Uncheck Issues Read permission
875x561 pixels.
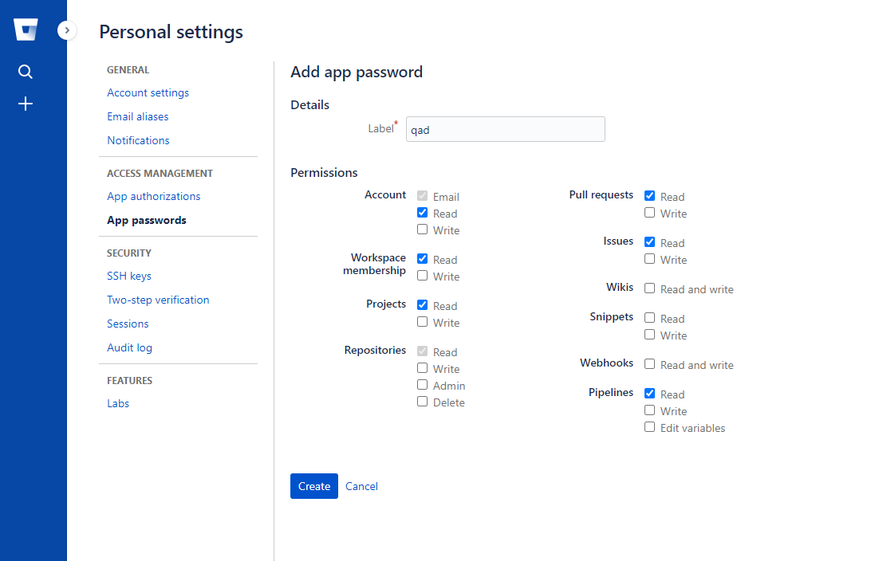(x=649, y=242)
